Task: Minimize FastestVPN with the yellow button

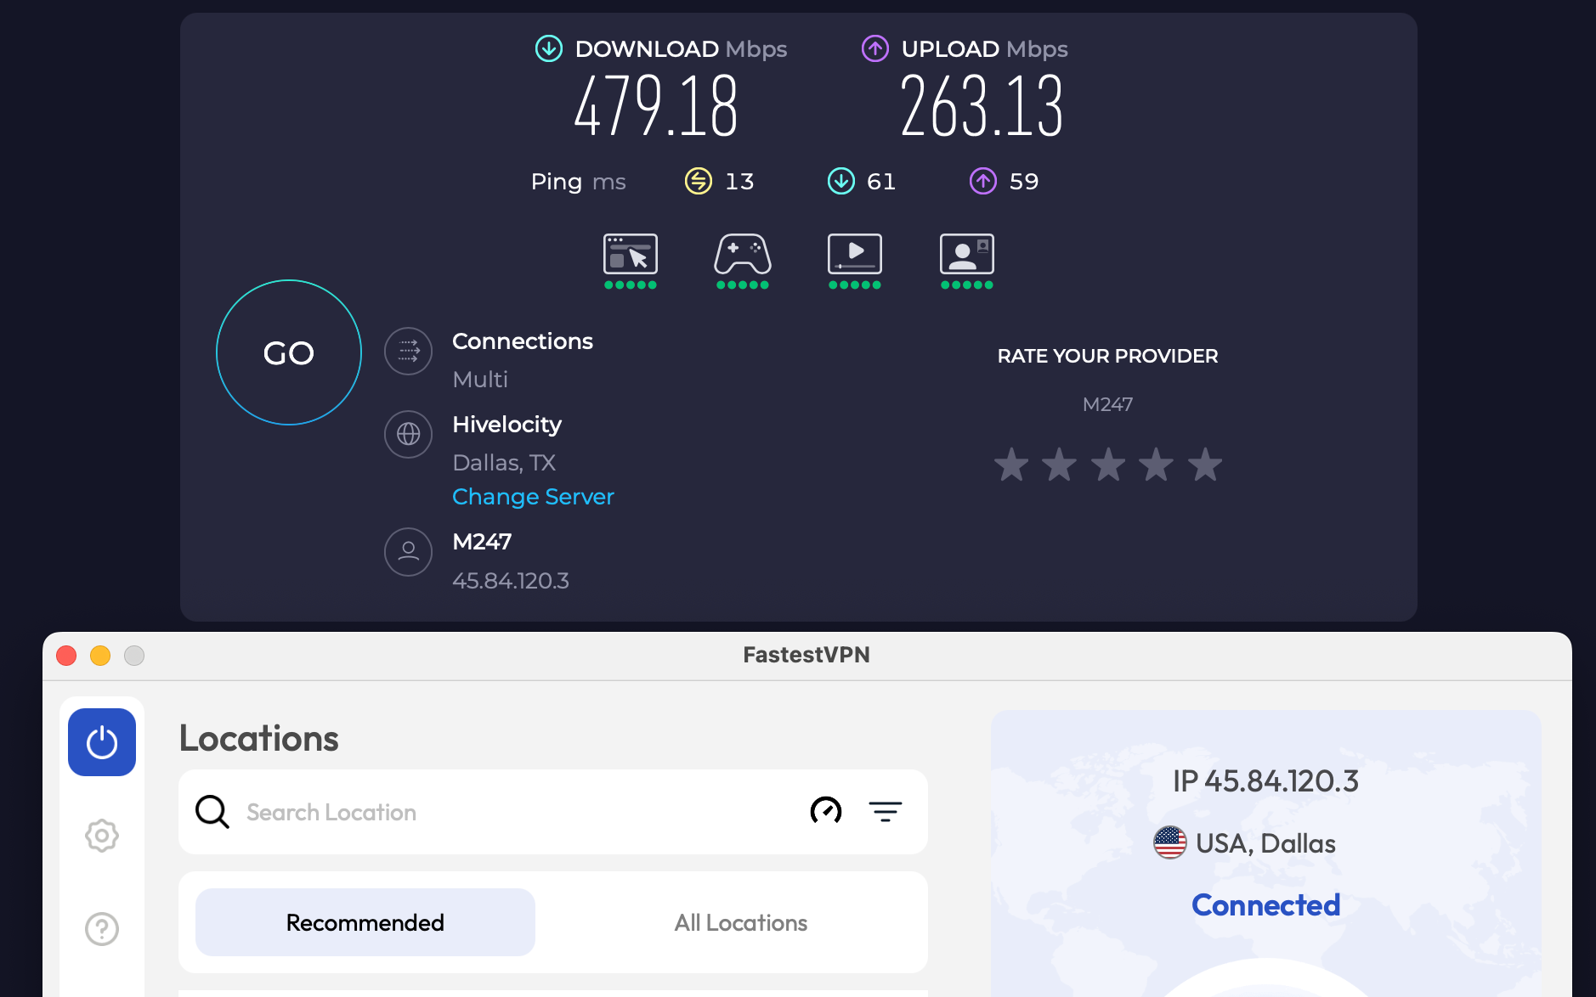Action: pos(100,656)
